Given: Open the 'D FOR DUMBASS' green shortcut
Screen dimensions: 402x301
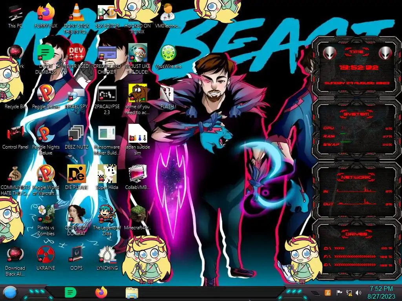Looking at the screenshot, I should (46, 60).
